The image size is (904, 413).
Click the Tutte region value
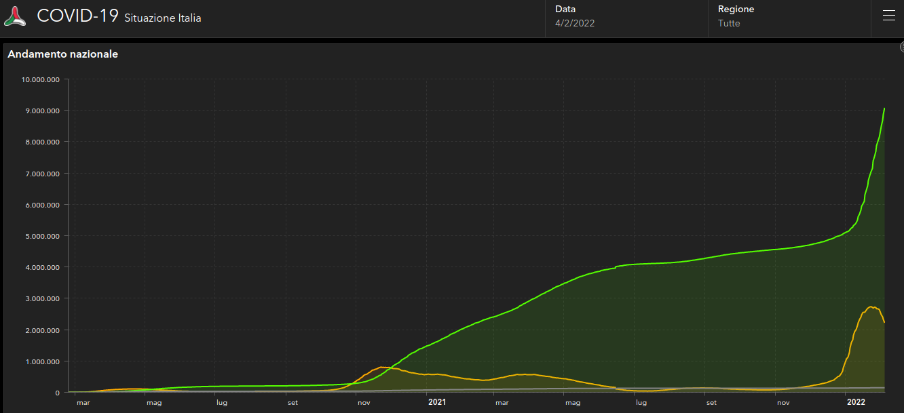729,24
